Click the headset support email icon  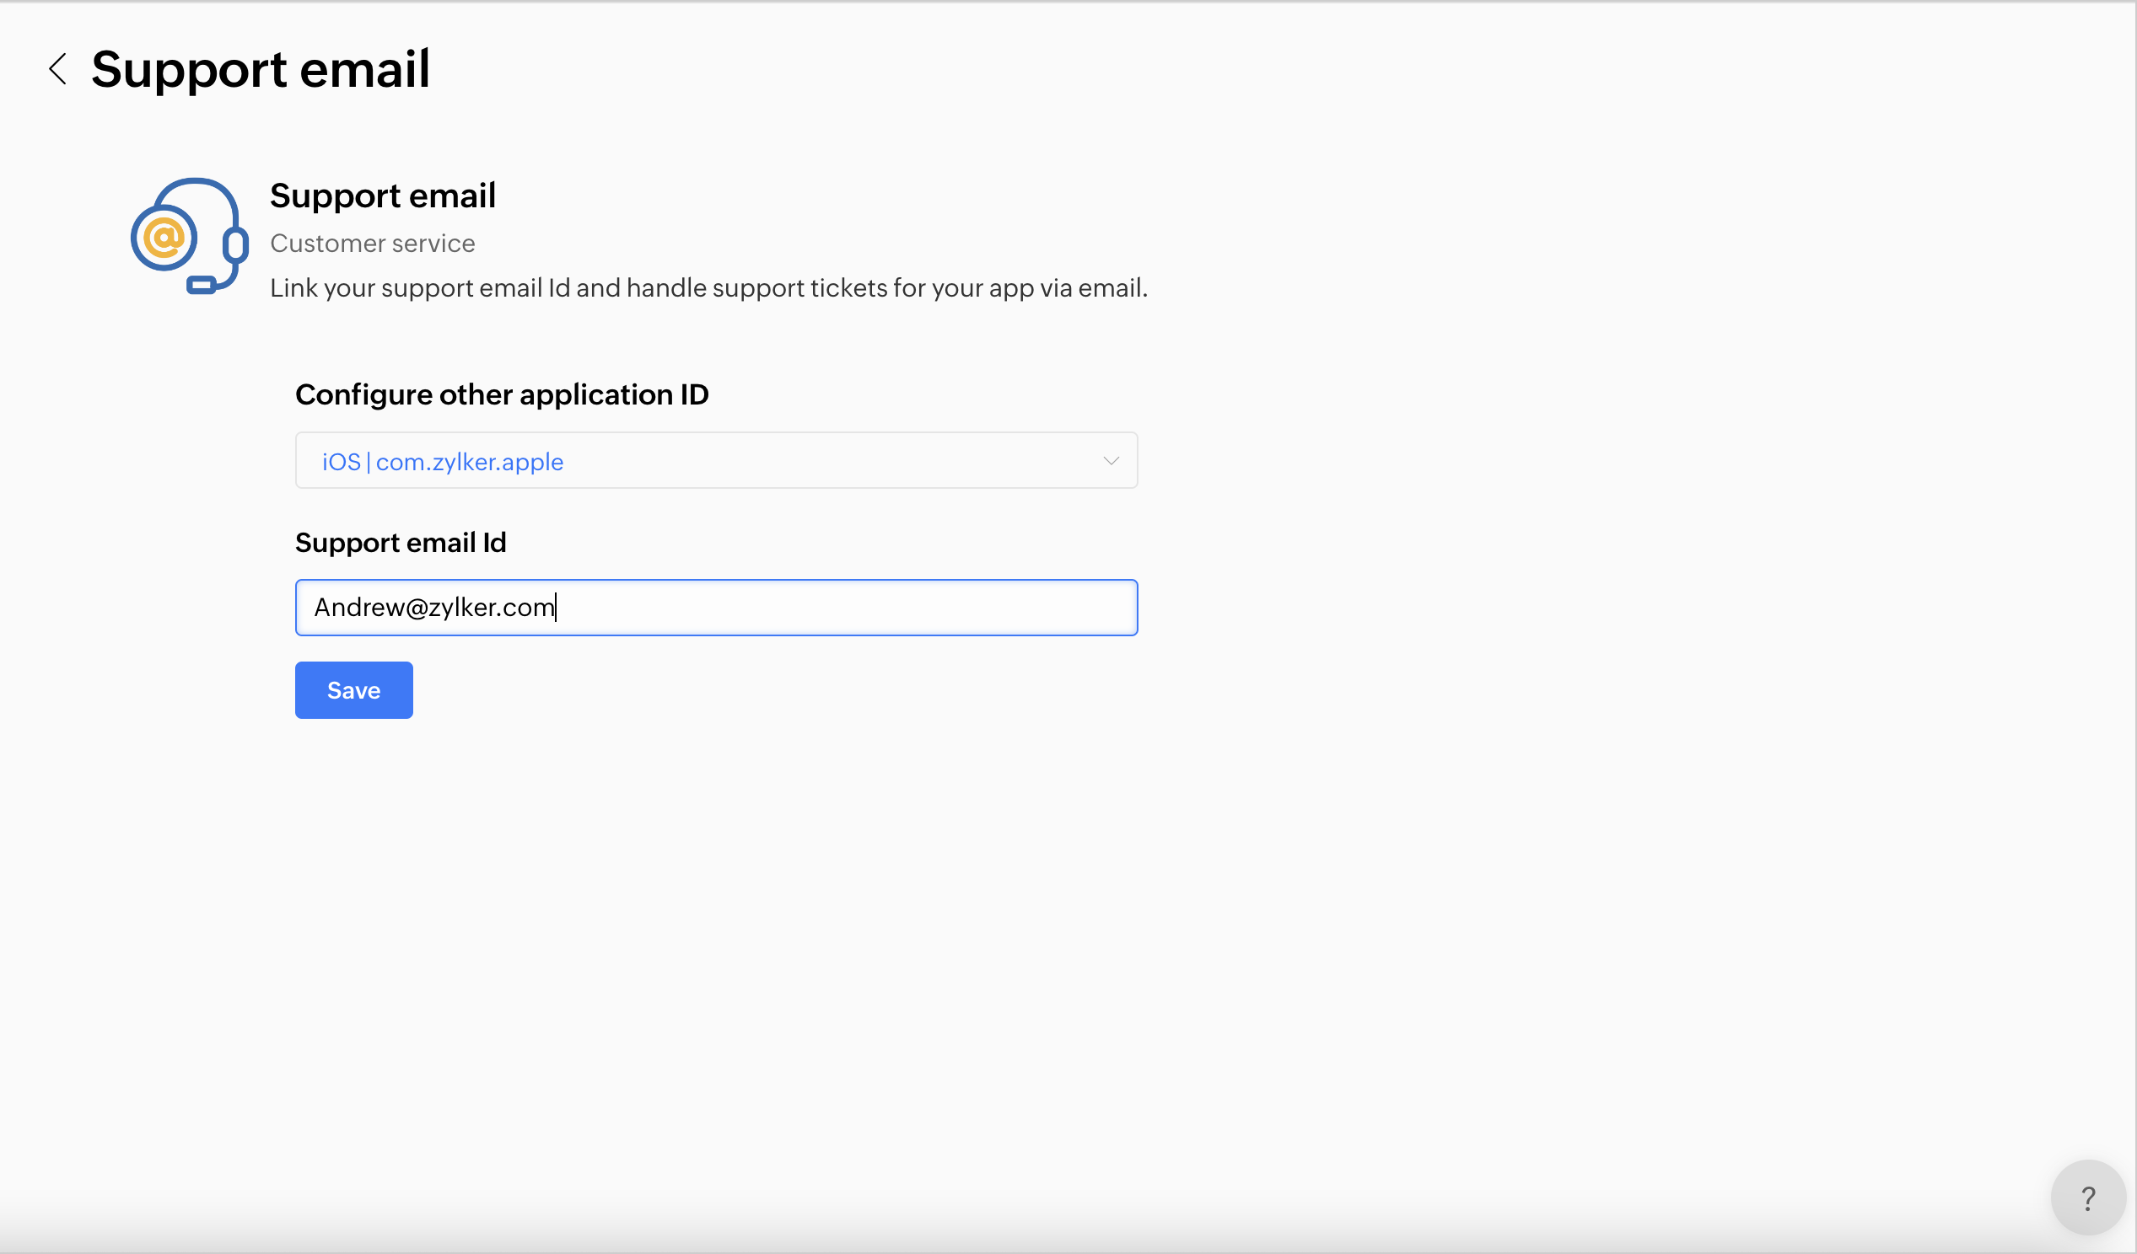[190, 236]
